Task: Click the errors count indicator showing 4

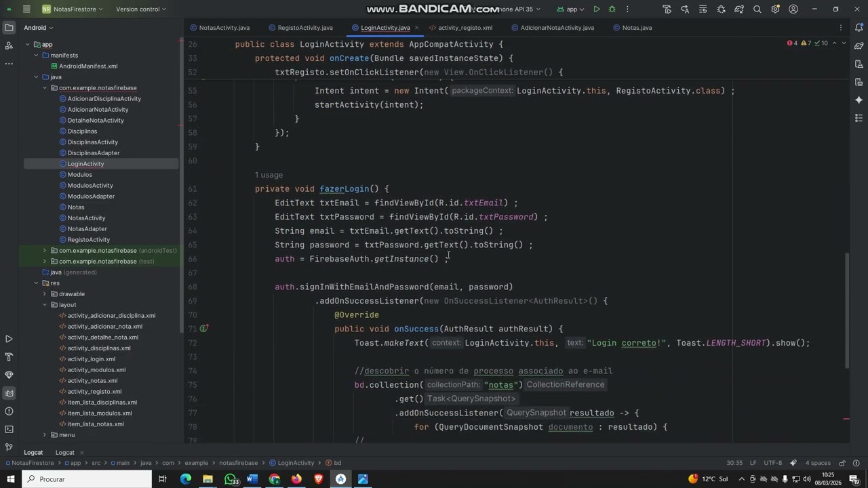Action: [x=792, y=43]
